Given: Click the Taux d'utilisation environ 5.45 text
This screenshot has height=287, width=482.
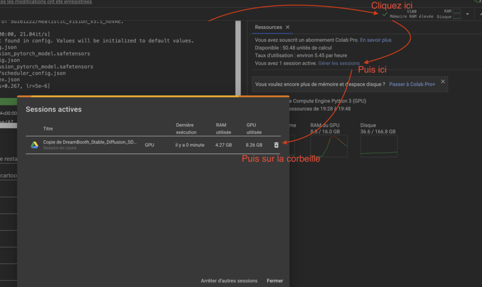Looking at the screenshot, I should (x=301, y=56).
